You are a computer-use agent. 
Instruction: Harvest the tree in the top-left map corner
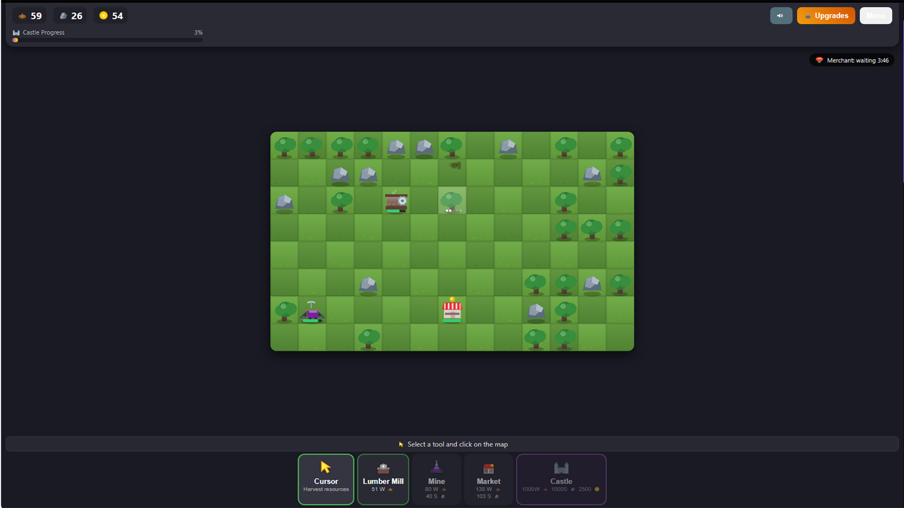click(284, 146)
